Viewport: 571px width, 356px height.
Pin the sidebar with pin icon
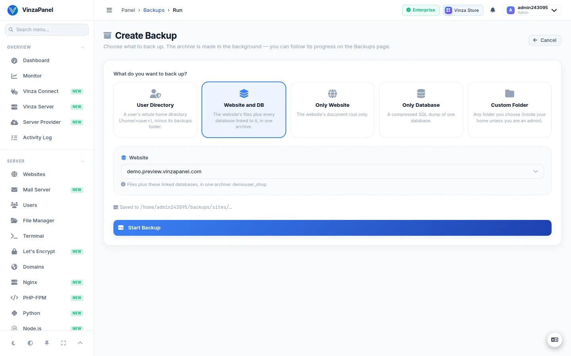coord(47,343)
